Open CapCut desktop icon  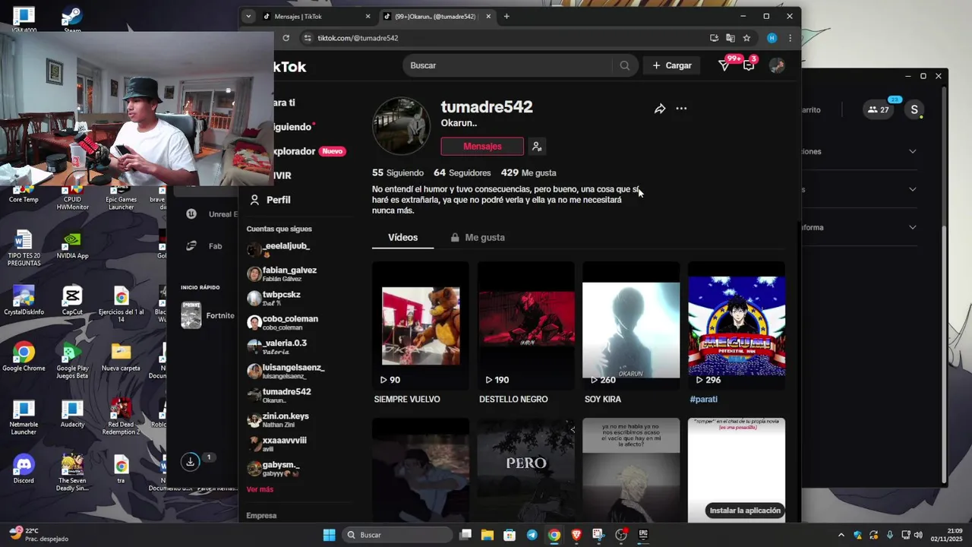72,300
